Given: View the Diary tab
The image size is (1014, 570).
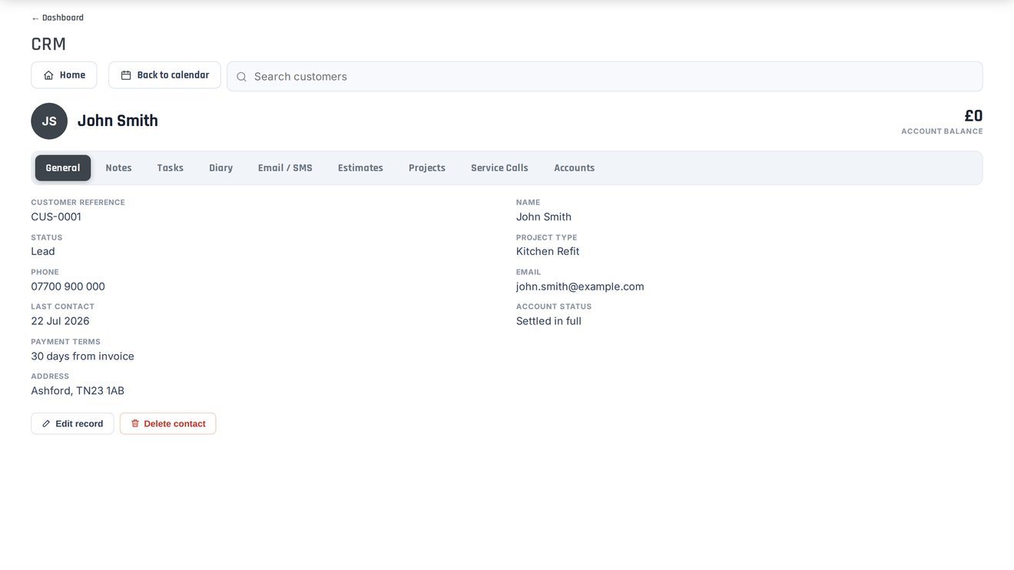Looking at the screenshot, I should pyautogui.click(x=221, y=168).
